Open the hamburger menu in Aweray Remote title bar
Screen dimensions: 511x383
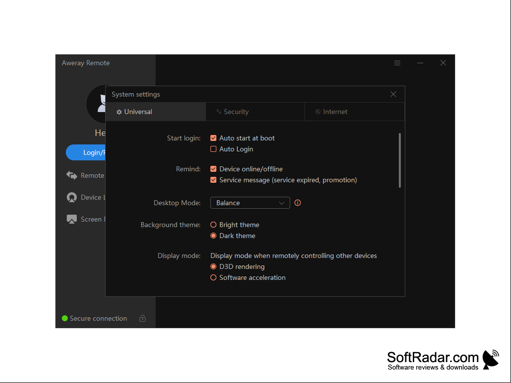pos(397,63)
